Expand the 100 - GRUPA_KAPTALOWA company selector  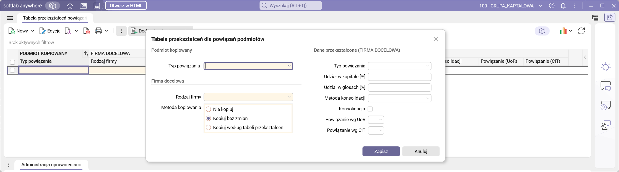click(x=541, y=6)
